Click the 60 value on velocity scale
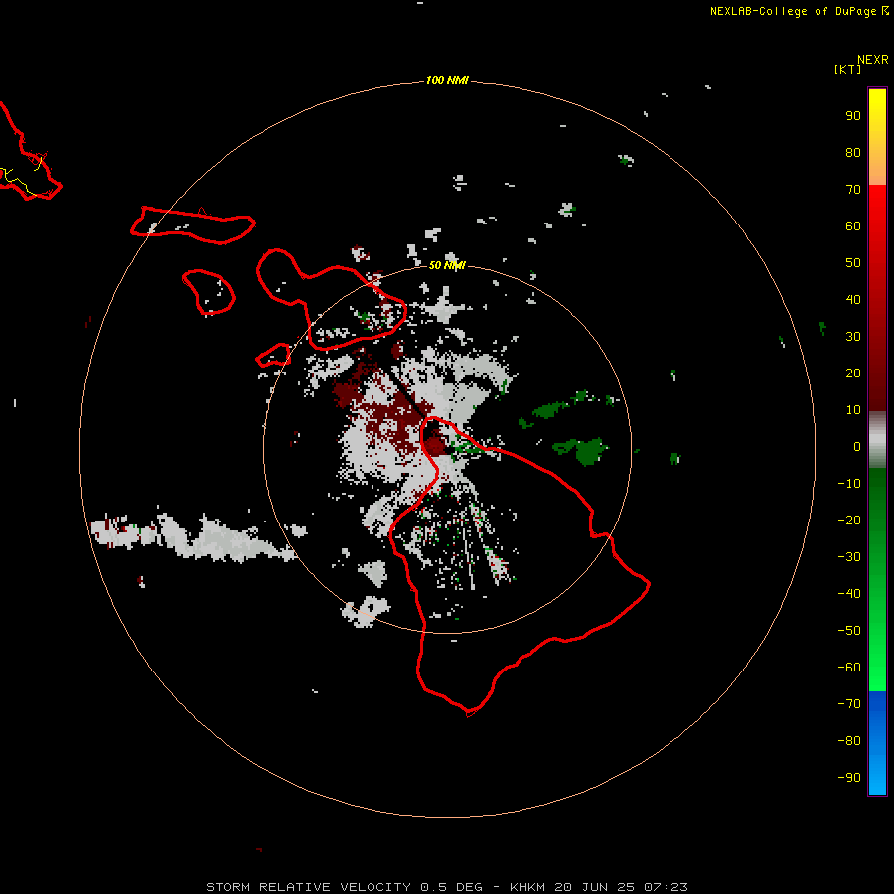This screenshot has height=894, width=894. (x=853, y=225)
